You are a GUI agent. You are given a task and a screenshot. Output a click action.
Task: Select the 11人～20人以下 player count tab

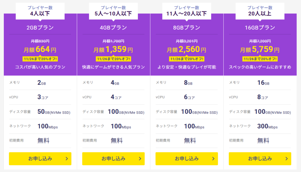coord(187,11)
